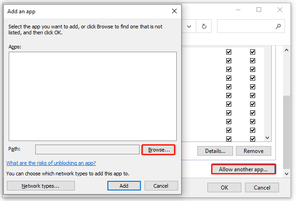
Task: Click window scrollbar down arrow
Action: pos(286,174)
